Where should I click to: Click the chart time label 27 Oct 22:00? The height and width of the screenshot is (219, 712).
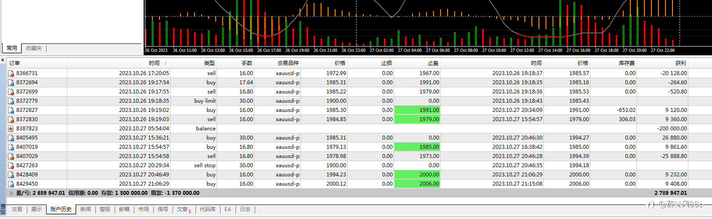(663, 50)
